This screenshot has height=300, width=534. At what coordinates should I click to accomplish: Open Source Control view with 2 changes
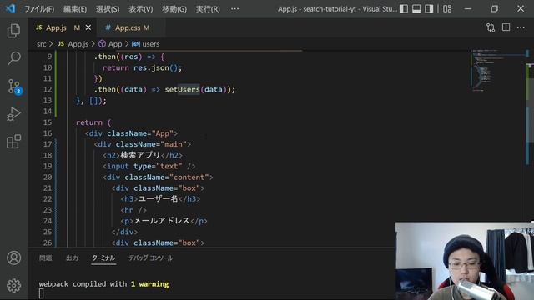pos(14,87)
